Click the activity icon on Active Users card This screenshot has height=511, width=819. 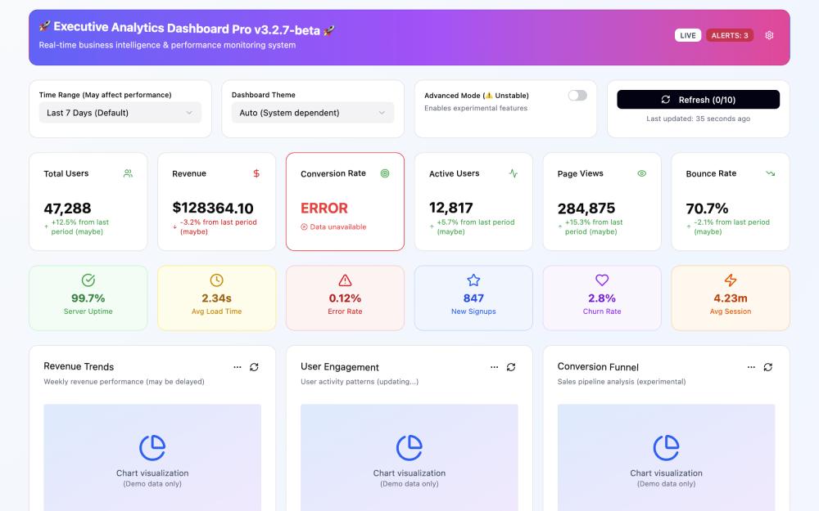513,173
